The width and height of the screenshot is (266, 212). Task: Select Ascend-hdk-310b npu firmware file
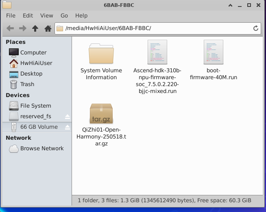157,67
